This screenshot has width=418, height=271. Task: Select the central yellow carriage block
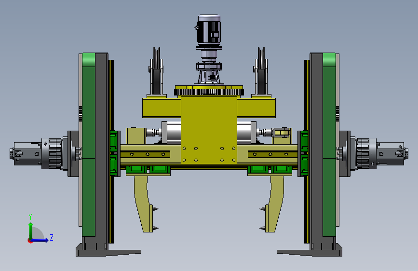[x=209, y=130]
